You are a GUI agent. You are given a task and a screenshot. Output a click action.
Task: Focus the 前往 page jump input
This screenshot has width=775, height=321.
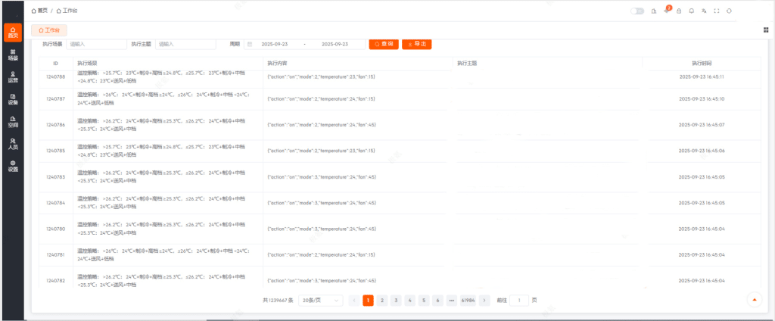click(x=519, y=301)
